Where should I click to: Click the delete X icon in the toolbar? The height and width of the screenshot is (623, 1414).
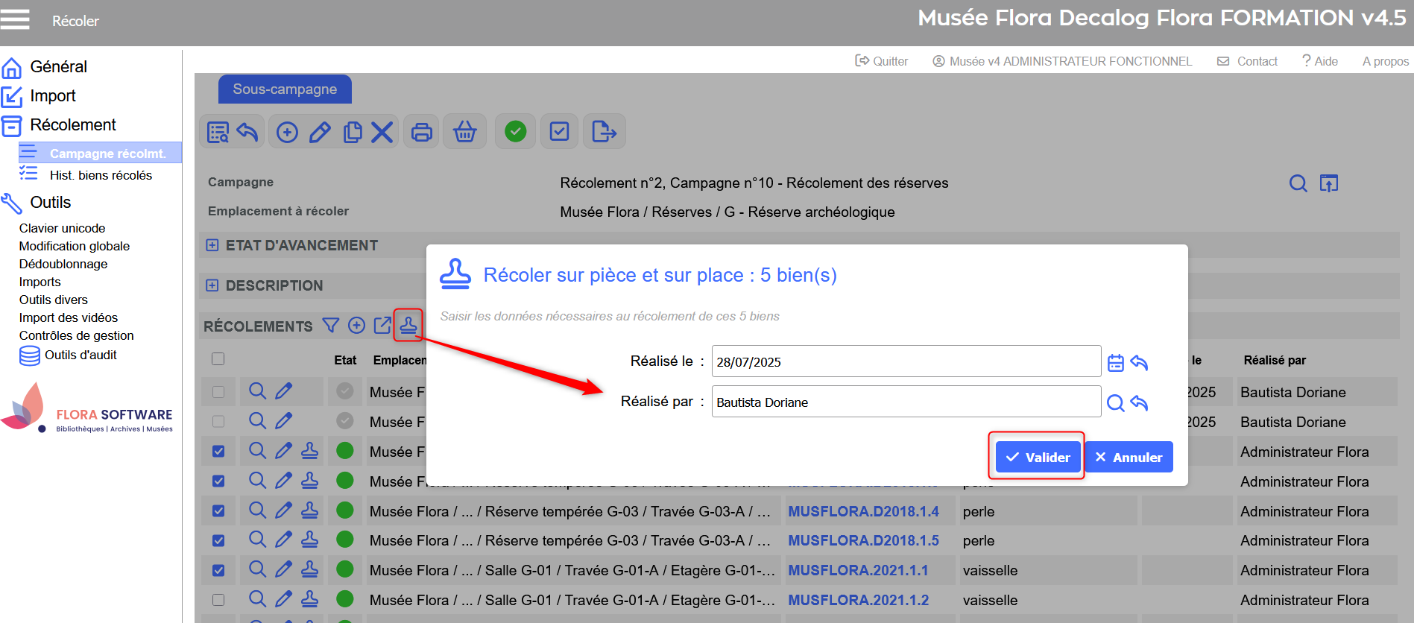[x=382, y=133]
